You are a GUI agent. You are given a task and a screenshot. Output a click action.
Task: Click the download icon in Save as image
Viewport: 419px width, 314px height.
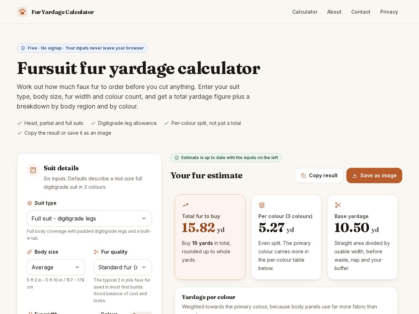pyautogui.click(x=355, y=175)
